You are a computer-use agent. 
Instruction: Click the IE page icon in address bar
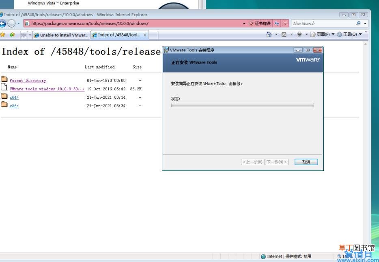pyautogui.click(x=27, y=23)
